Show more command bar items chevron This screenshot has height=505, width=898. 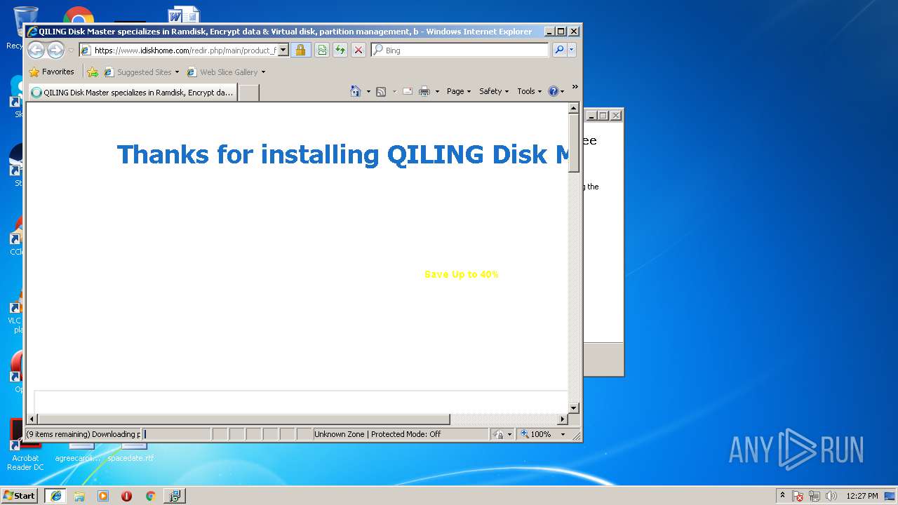pyautogui.click(x=575, y=87)
